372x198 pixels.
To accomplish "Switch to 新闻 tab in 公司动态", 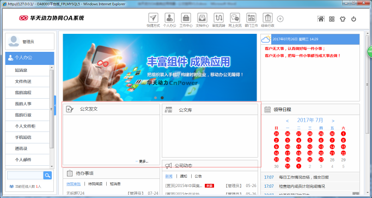I will click(x=169, y=176).
